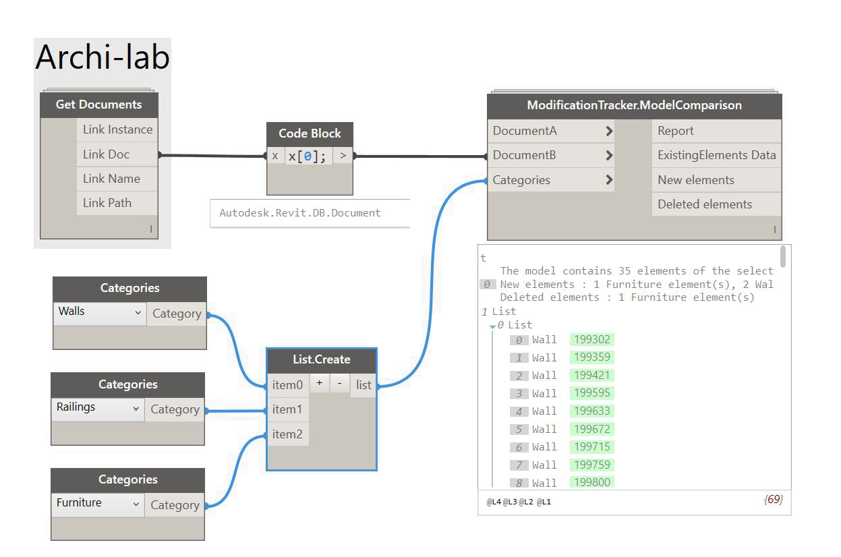
Task: Click the DocumentB input chevron
Action: tap(609, 155)
